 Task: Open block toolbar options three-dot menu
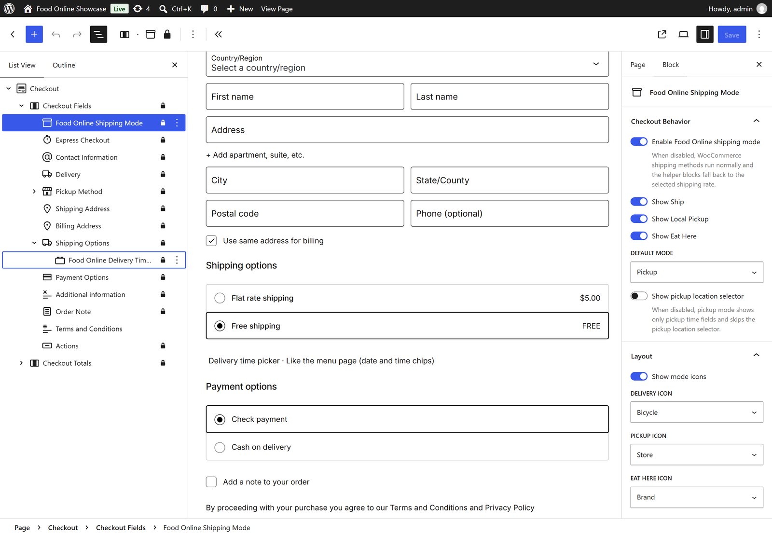pos(193,34)
